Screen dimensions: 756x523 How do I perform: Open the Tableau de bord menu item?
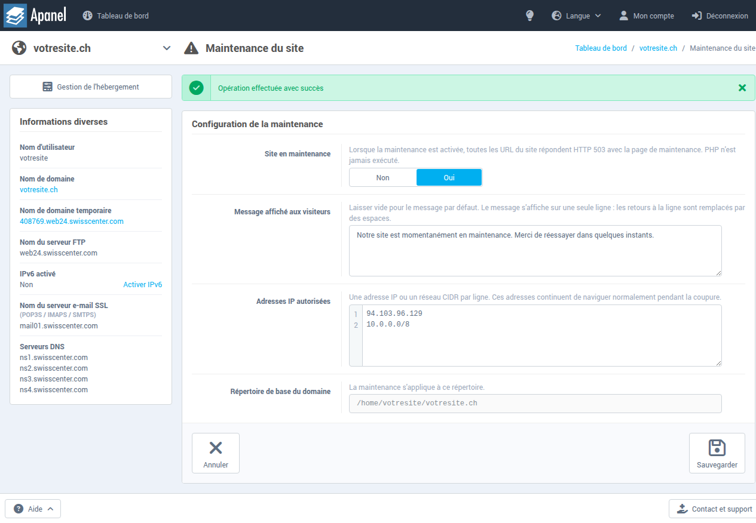[x=115, y=16]
